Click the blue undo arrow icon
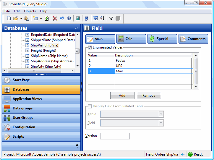Image resolution: width=214 pixels, height=160 pixels. point(62,18)
